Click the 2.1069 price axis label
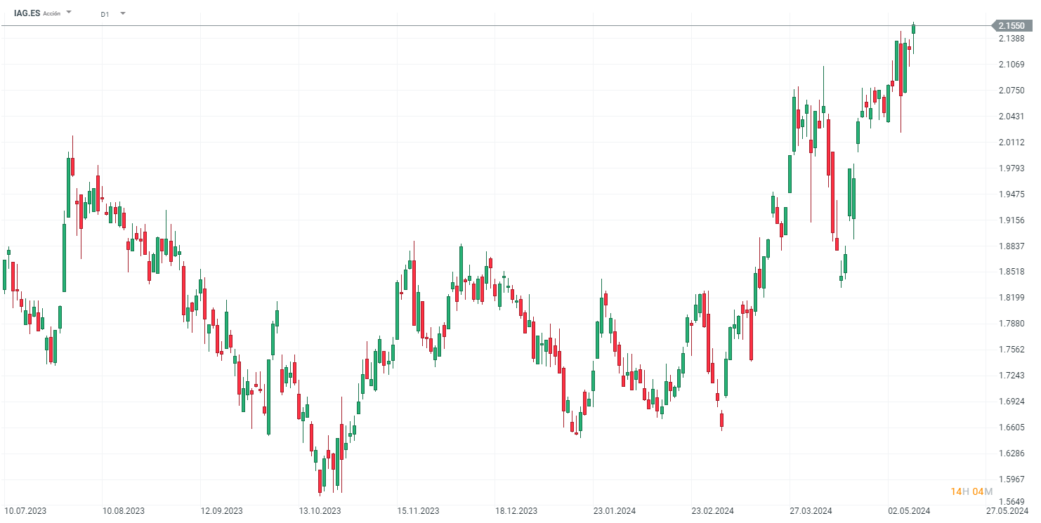This screenshot has height=523, width=1041. point(1011,65)
